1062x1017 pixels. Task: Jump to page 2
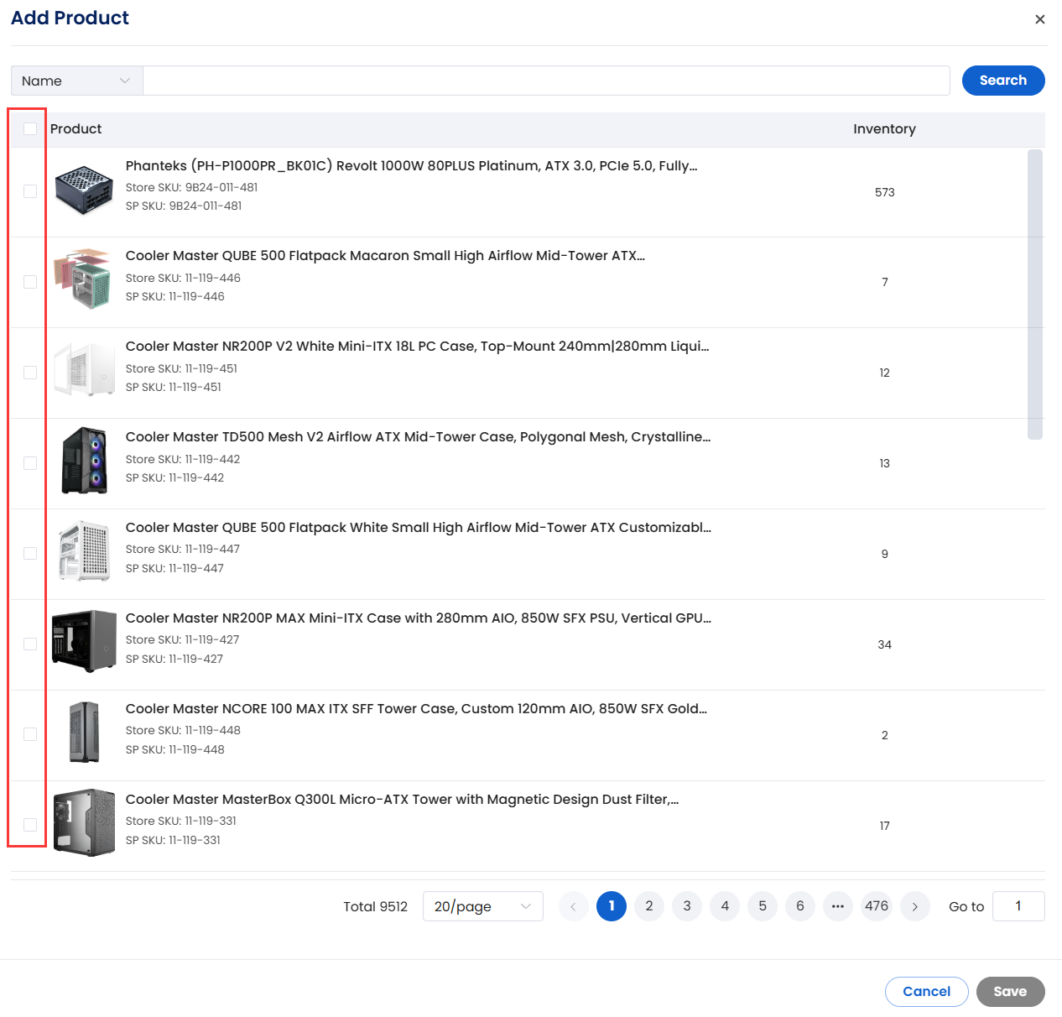click(x=649, y=906)
